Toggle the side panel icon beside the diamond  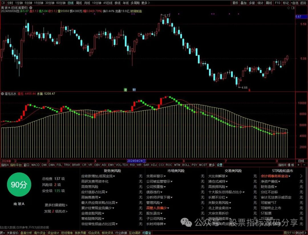click(293, 8)
